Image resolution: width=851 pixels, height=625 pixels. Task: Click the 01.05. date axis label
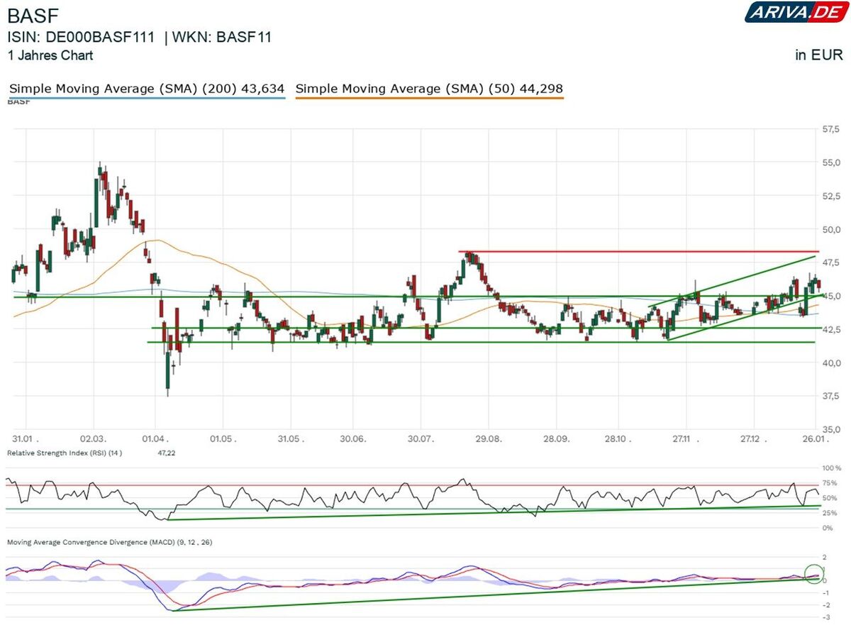pos(222,439)
